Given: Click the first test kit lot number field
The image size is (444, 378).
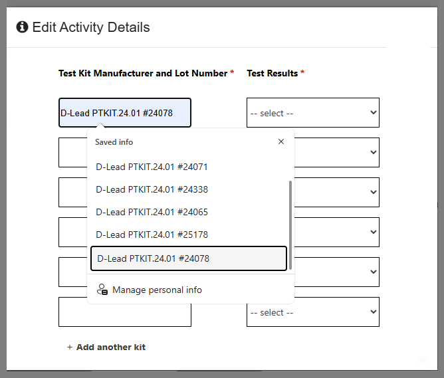Looking at the screenshot, I should click(x=125, y=113).
